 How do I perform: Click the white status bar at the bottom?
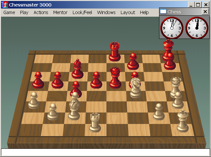105,152
